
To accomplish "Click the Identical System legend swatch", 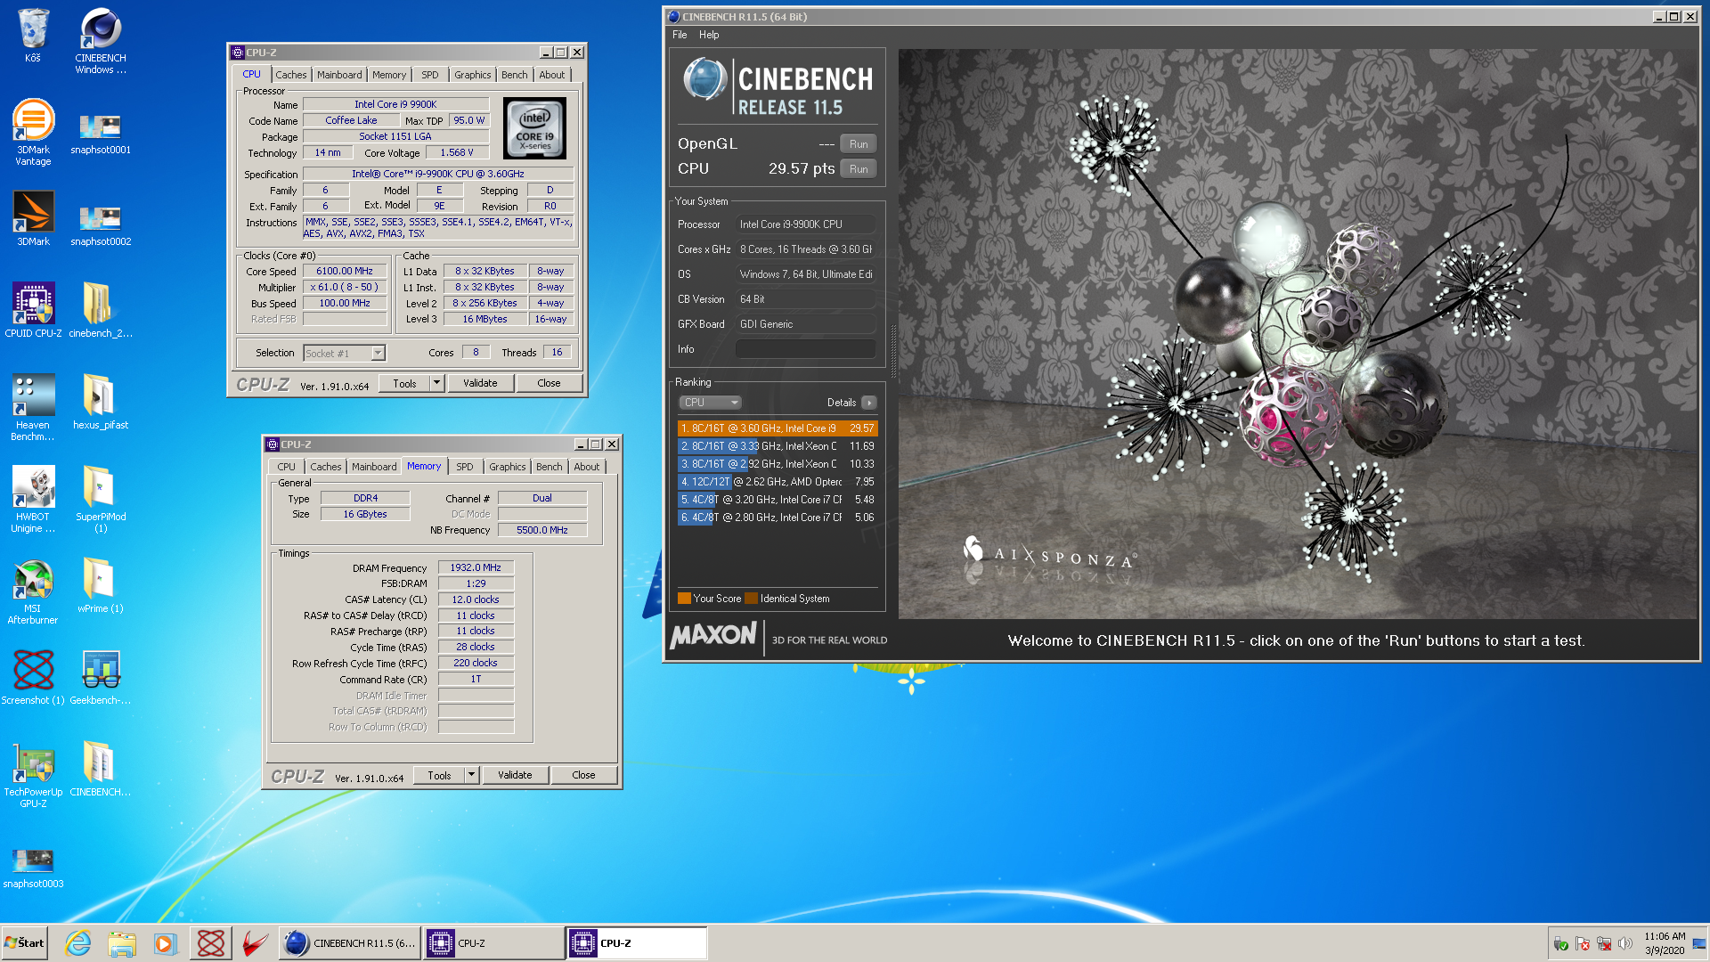I will point(751,599).
